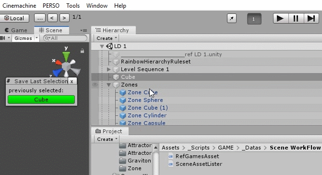Viewport: 322px width, 175px height.
Task: Open the Scene panel options menu
Action: click(84, 30)
